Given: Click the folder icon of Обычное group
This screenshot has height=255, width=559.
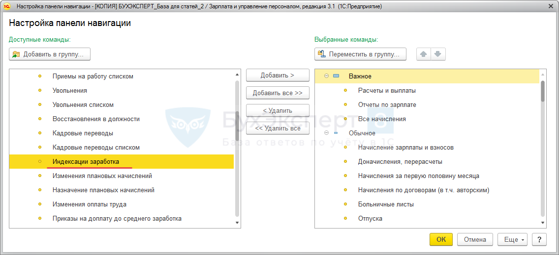Looking at the screenshot, I should [336, 133].
